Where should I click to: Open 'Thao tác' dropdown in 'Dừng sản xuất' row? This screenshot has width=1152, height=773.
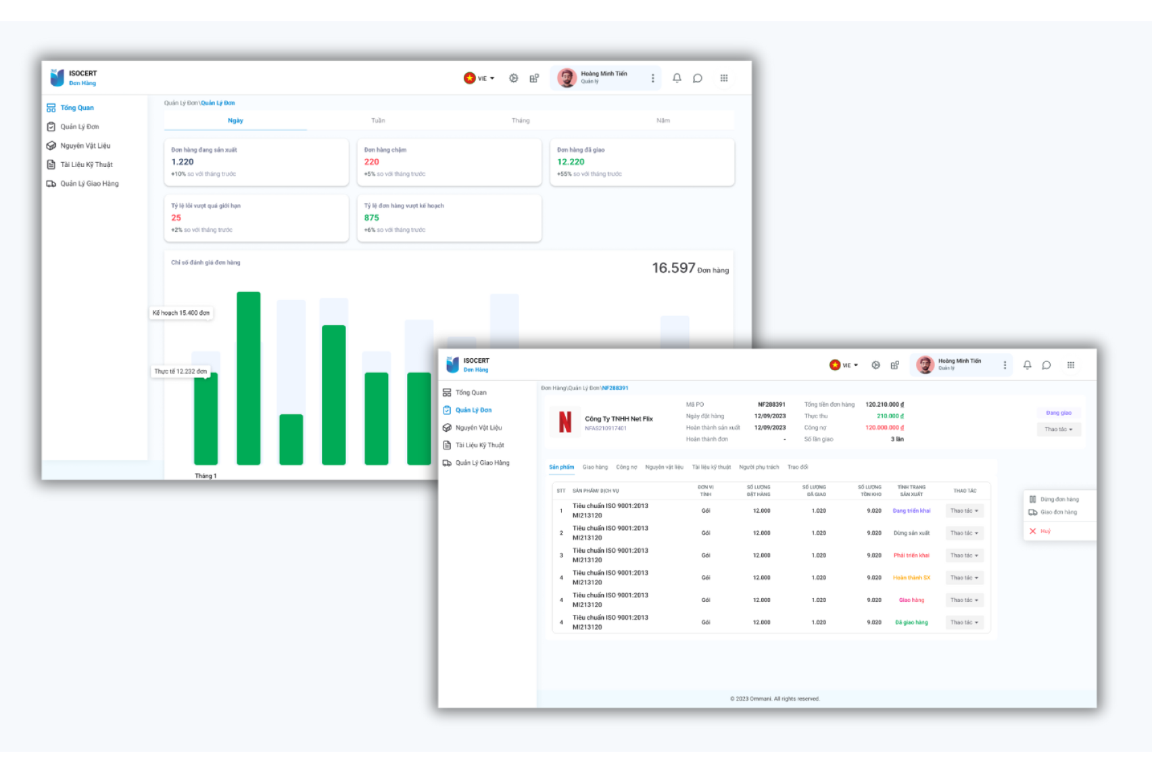[x=964, y=533]
